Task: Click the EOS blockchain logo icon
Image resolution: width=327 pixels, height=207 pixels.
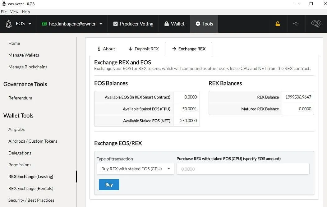Action: click(9, 24)
